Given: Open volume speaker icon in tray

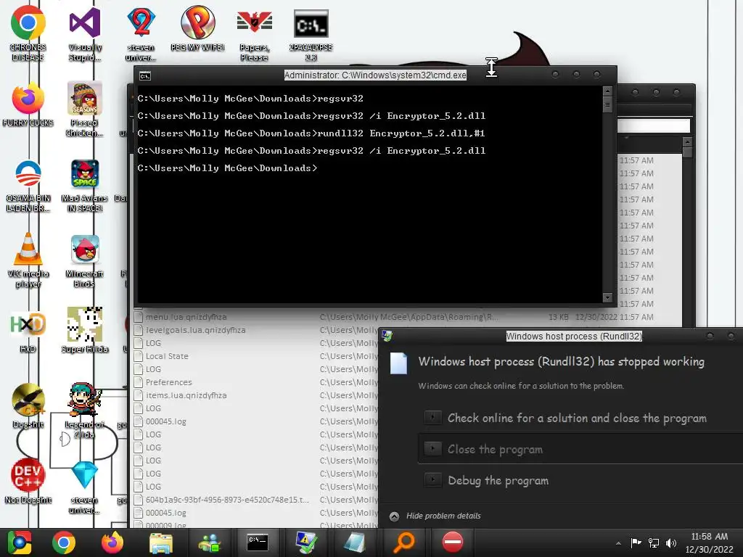Looking at the screenshot, I should (x=671, y=542).
